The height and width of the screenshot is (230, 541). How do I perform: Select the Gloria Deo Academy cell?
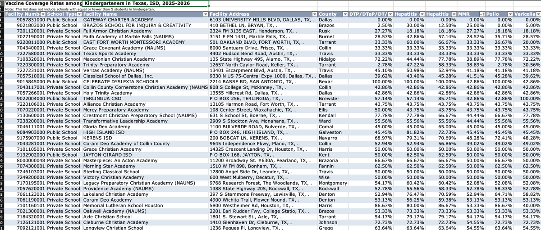click(146, 126)
